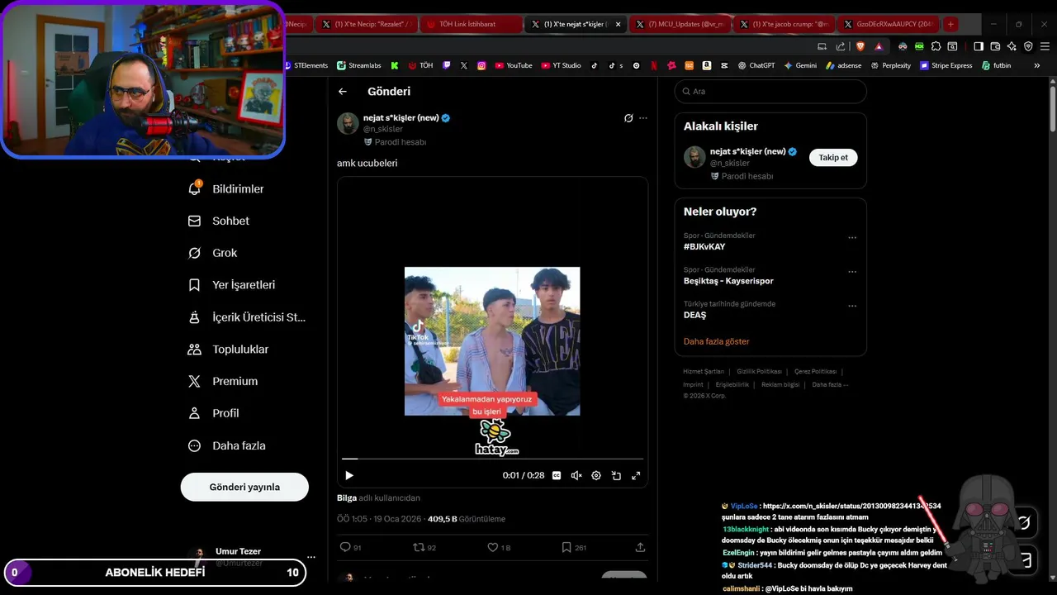
Task: Open Bilga source user link
Action: [x=347, y=497]
